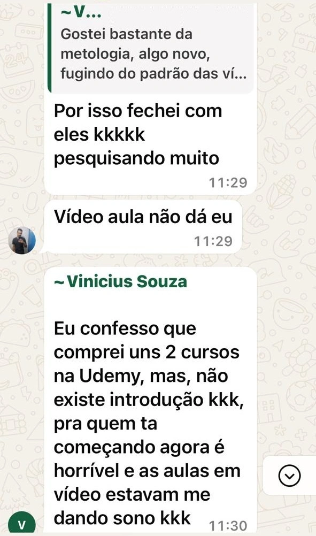Tap the scroll-to-bottom chevron button
The image size is (316, 536).
(289, 476)
